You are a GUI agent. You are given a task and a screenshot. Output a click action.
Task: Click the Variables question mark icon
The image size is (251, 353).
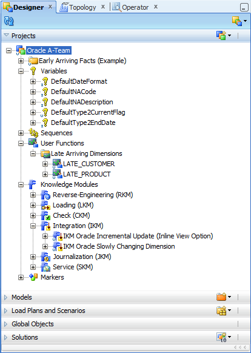click(x=33, y=71)
